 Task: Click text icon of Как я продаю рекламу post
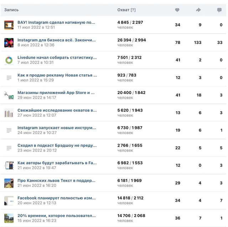pos(9,78)
